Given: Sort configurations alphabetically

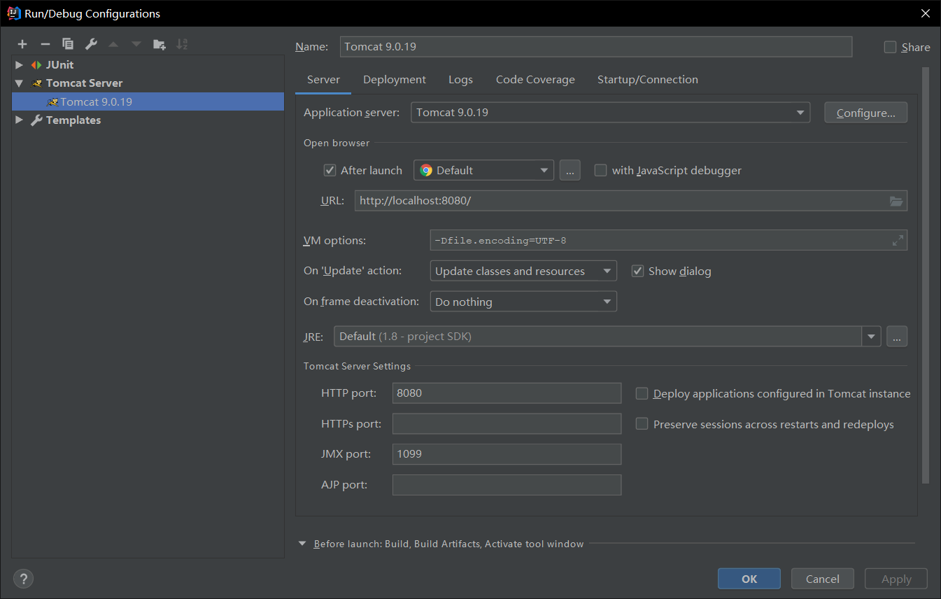Looking at the screenshot, I should (182, 44).
